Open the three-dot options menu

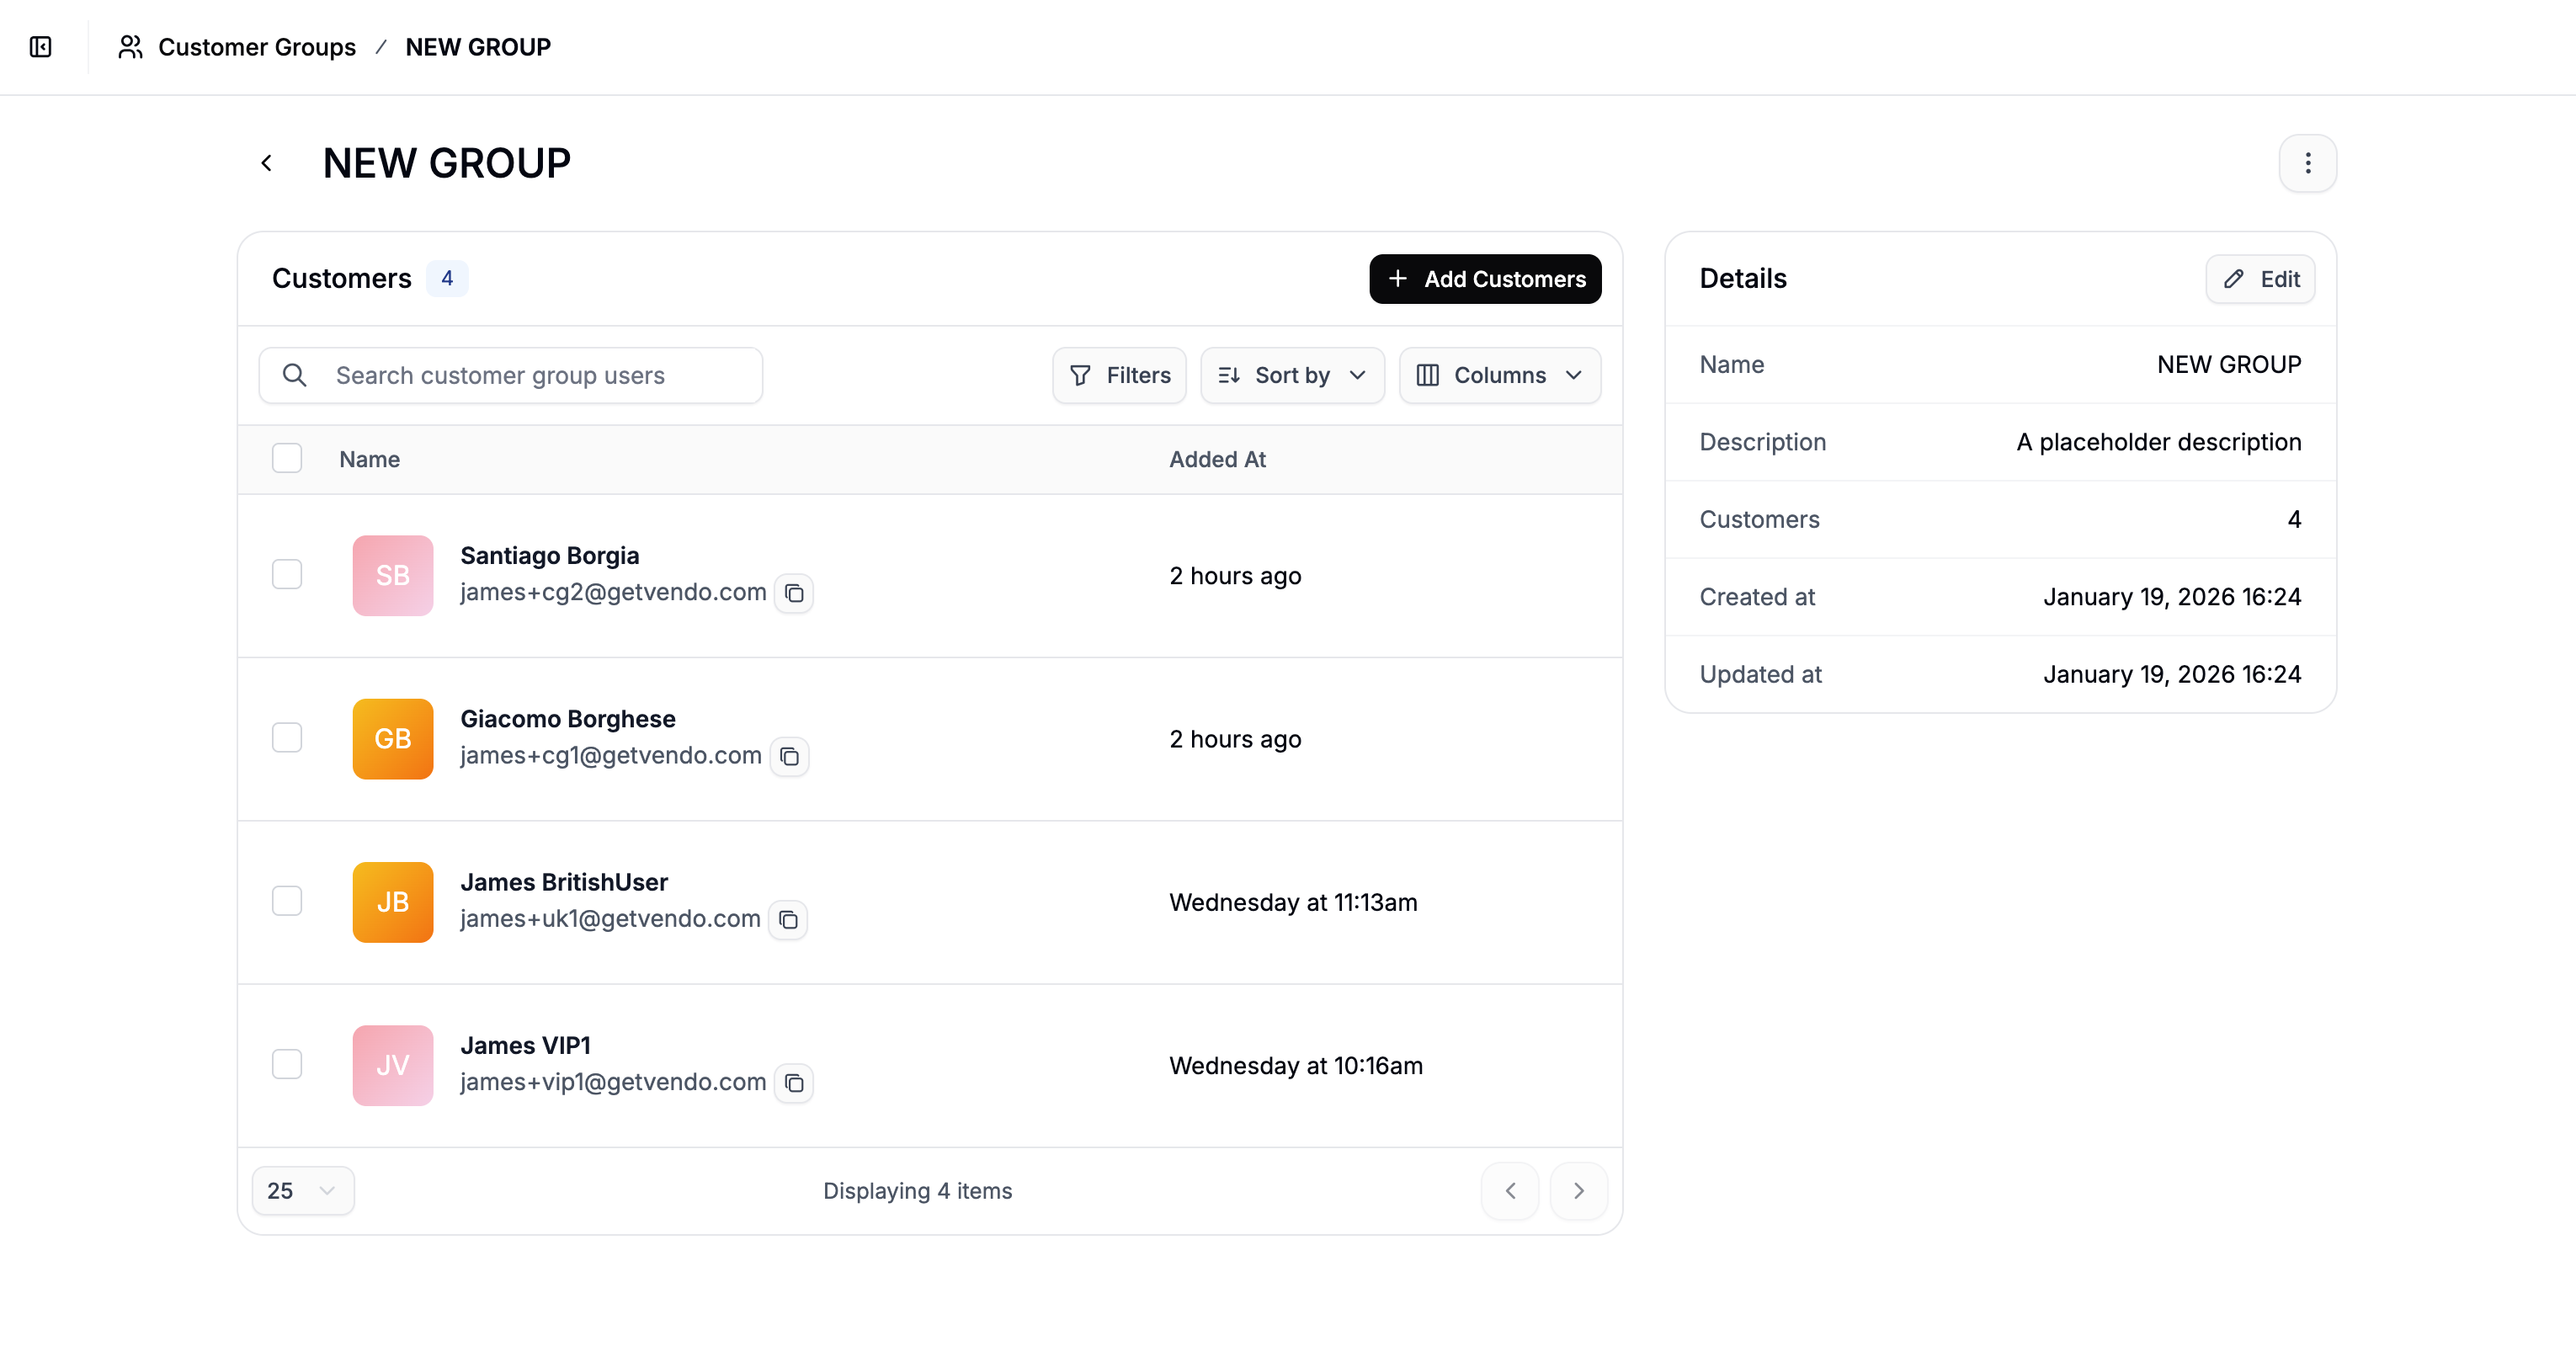(2308, 162)
